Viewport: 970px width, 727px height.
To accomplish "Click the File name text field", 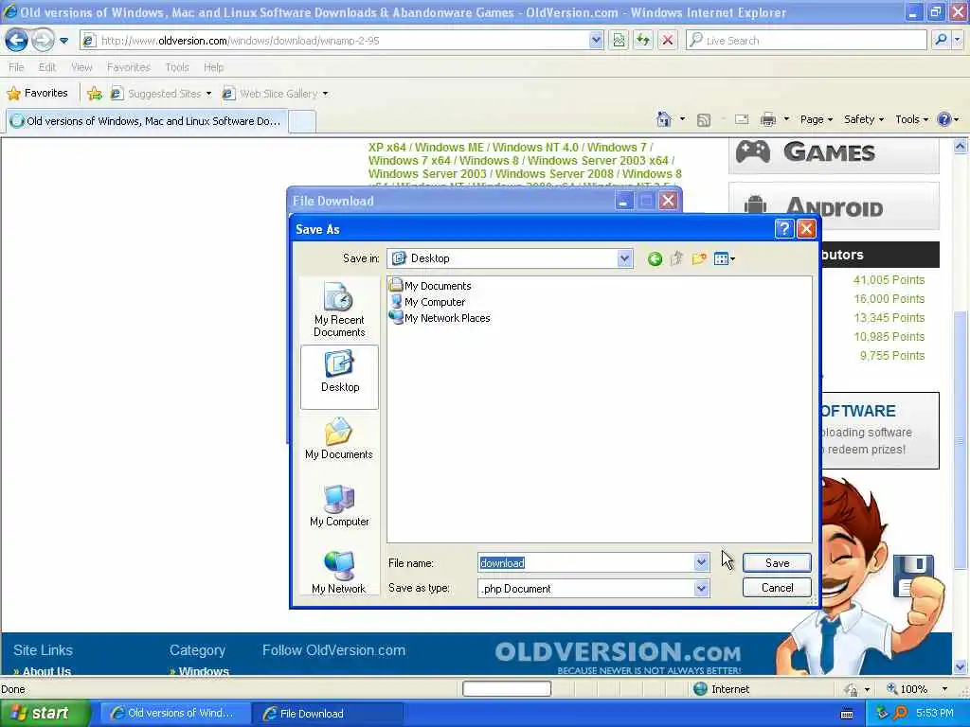I will (x=585, y=562).
